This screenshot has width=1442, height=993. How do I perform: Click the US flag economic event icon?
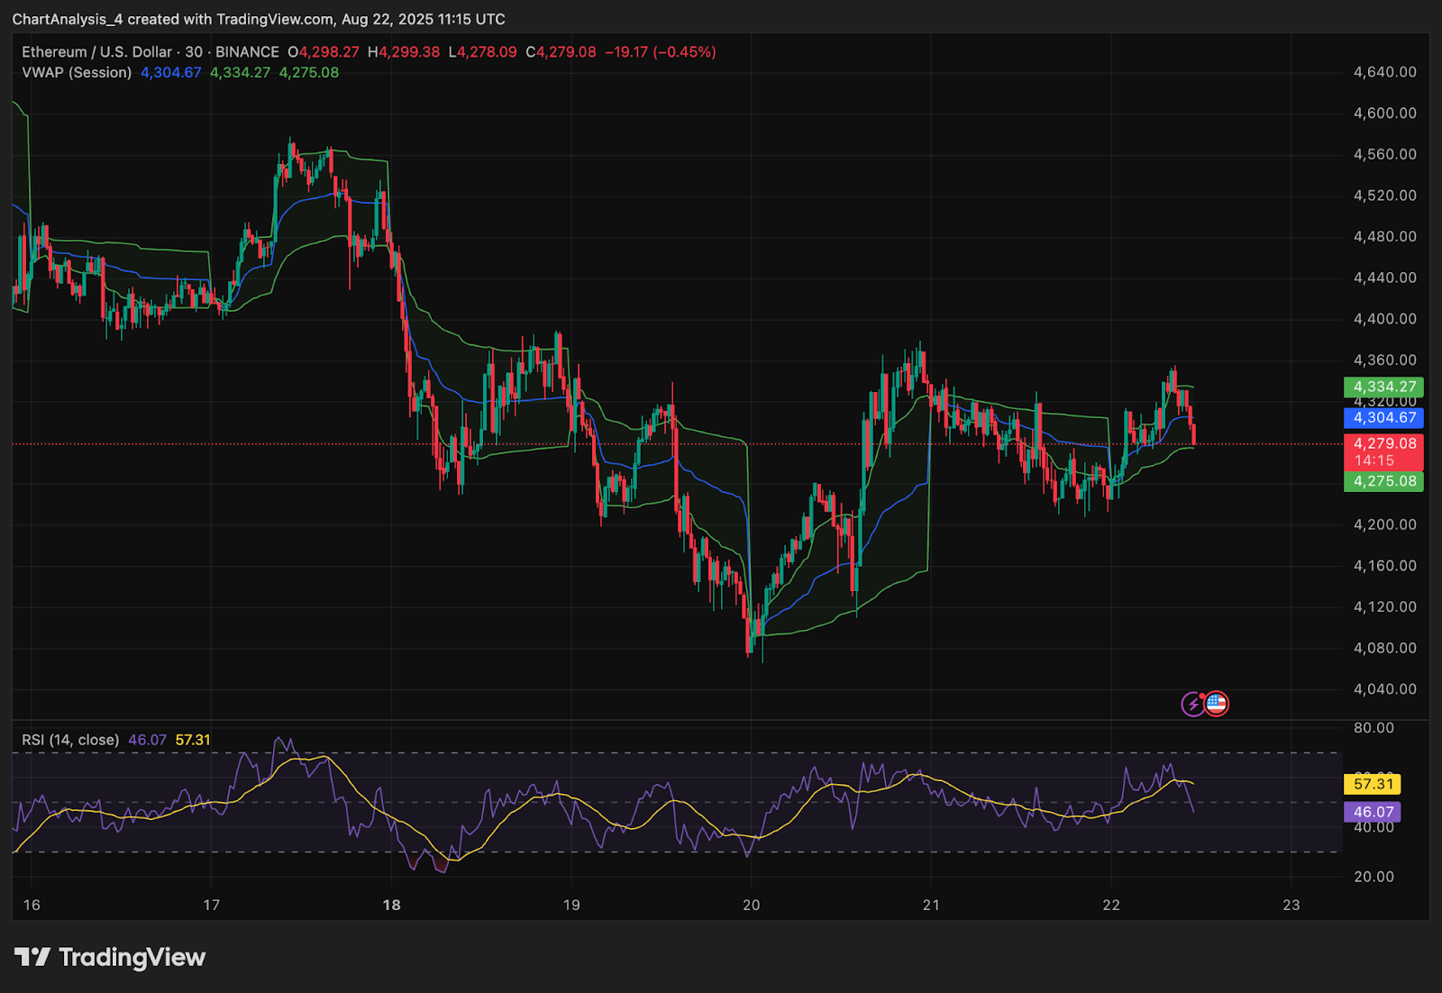1217,704
